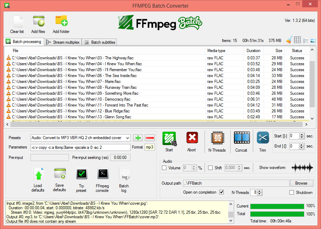
Task: Open the Batch log
Action: [x=124, y=174]
